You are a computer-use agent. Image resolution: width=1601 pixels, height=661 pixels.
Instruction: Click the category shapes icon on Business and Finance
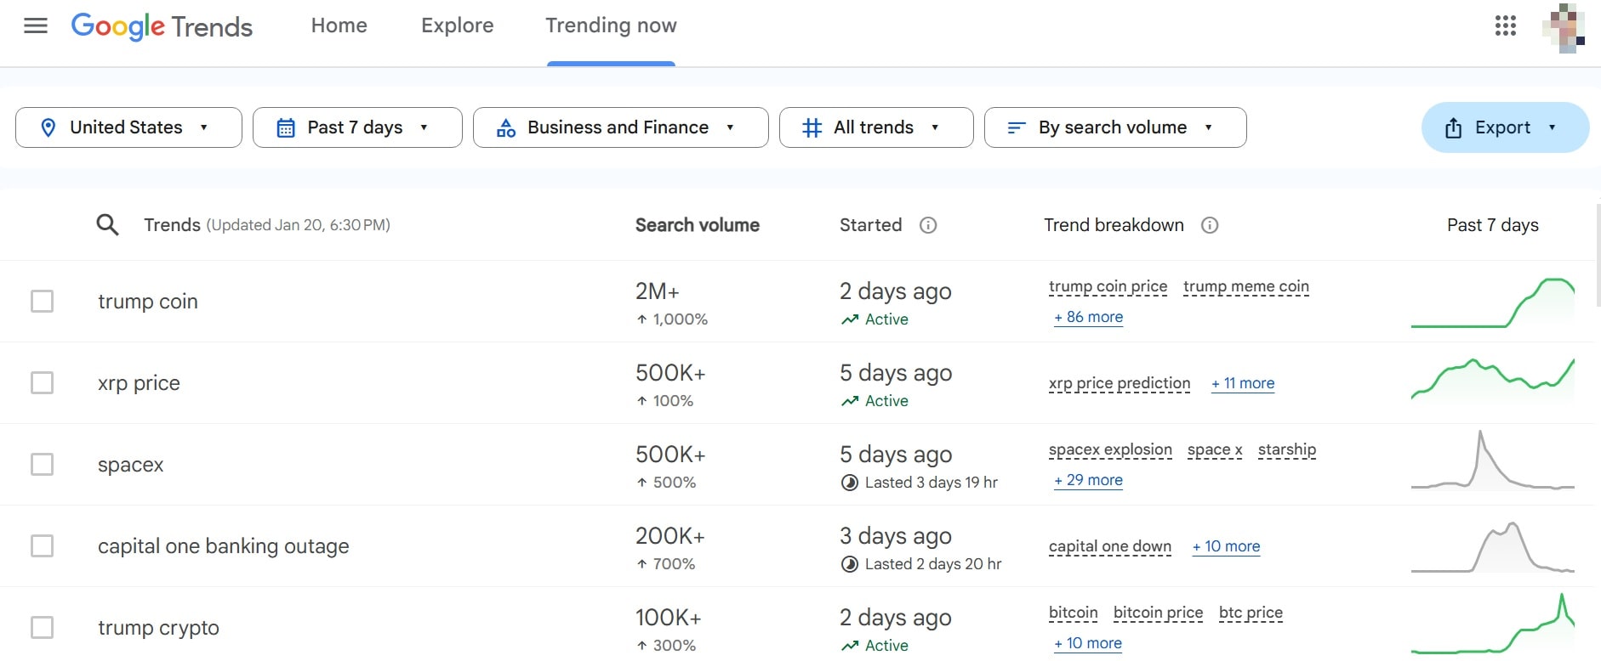[506, 127]
